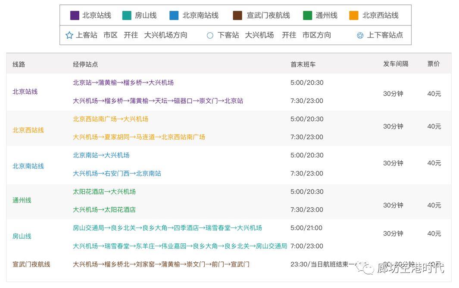Select the 太阳花酒店→大兴机场 route text
This screenshot has height=288, width=459.
point(104,191)
